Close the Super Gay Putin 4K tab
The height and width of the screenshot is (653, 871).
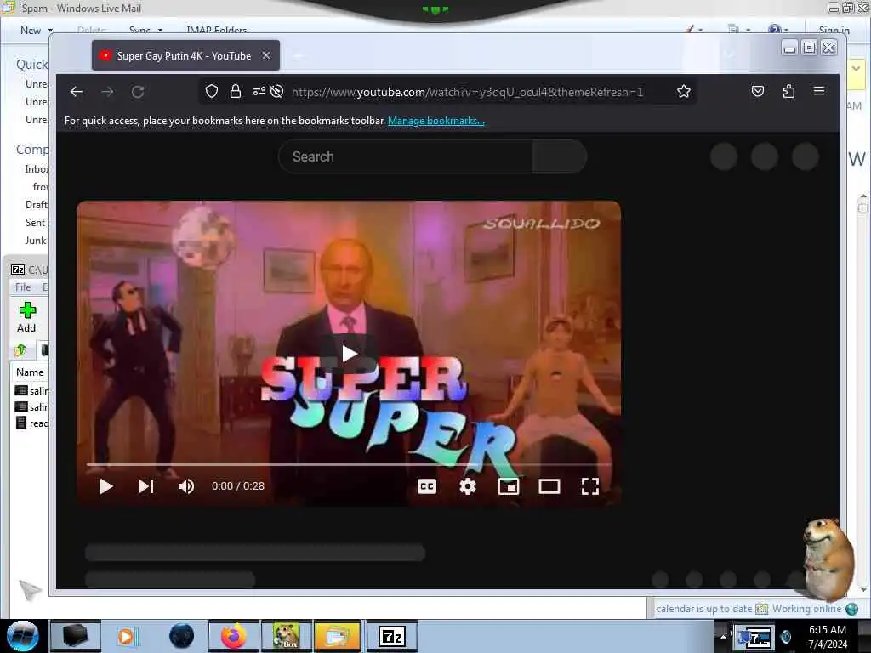pos(266,55)
